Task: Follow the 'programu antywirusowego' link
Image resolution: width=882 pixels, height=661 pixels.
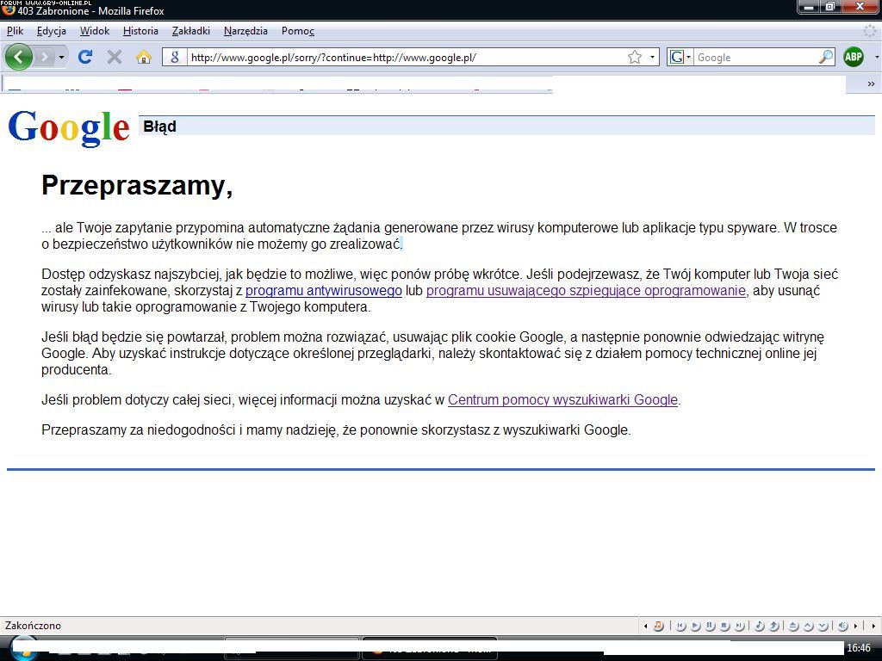Action: (324, 291)
